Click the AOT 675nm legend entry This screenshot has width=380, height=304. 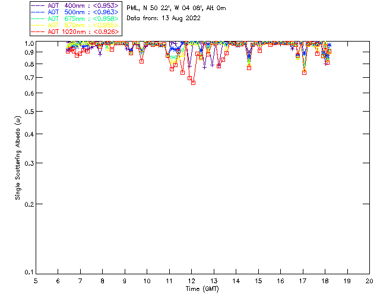coord(75,18)
